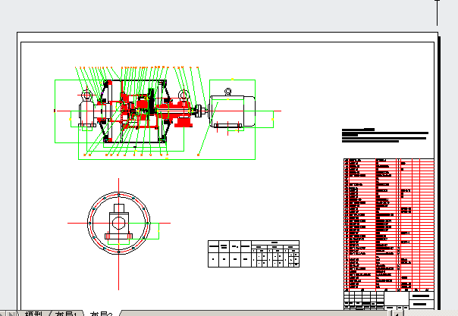Select the technical notes text block
458x316 pixels.
pos(385,136)
